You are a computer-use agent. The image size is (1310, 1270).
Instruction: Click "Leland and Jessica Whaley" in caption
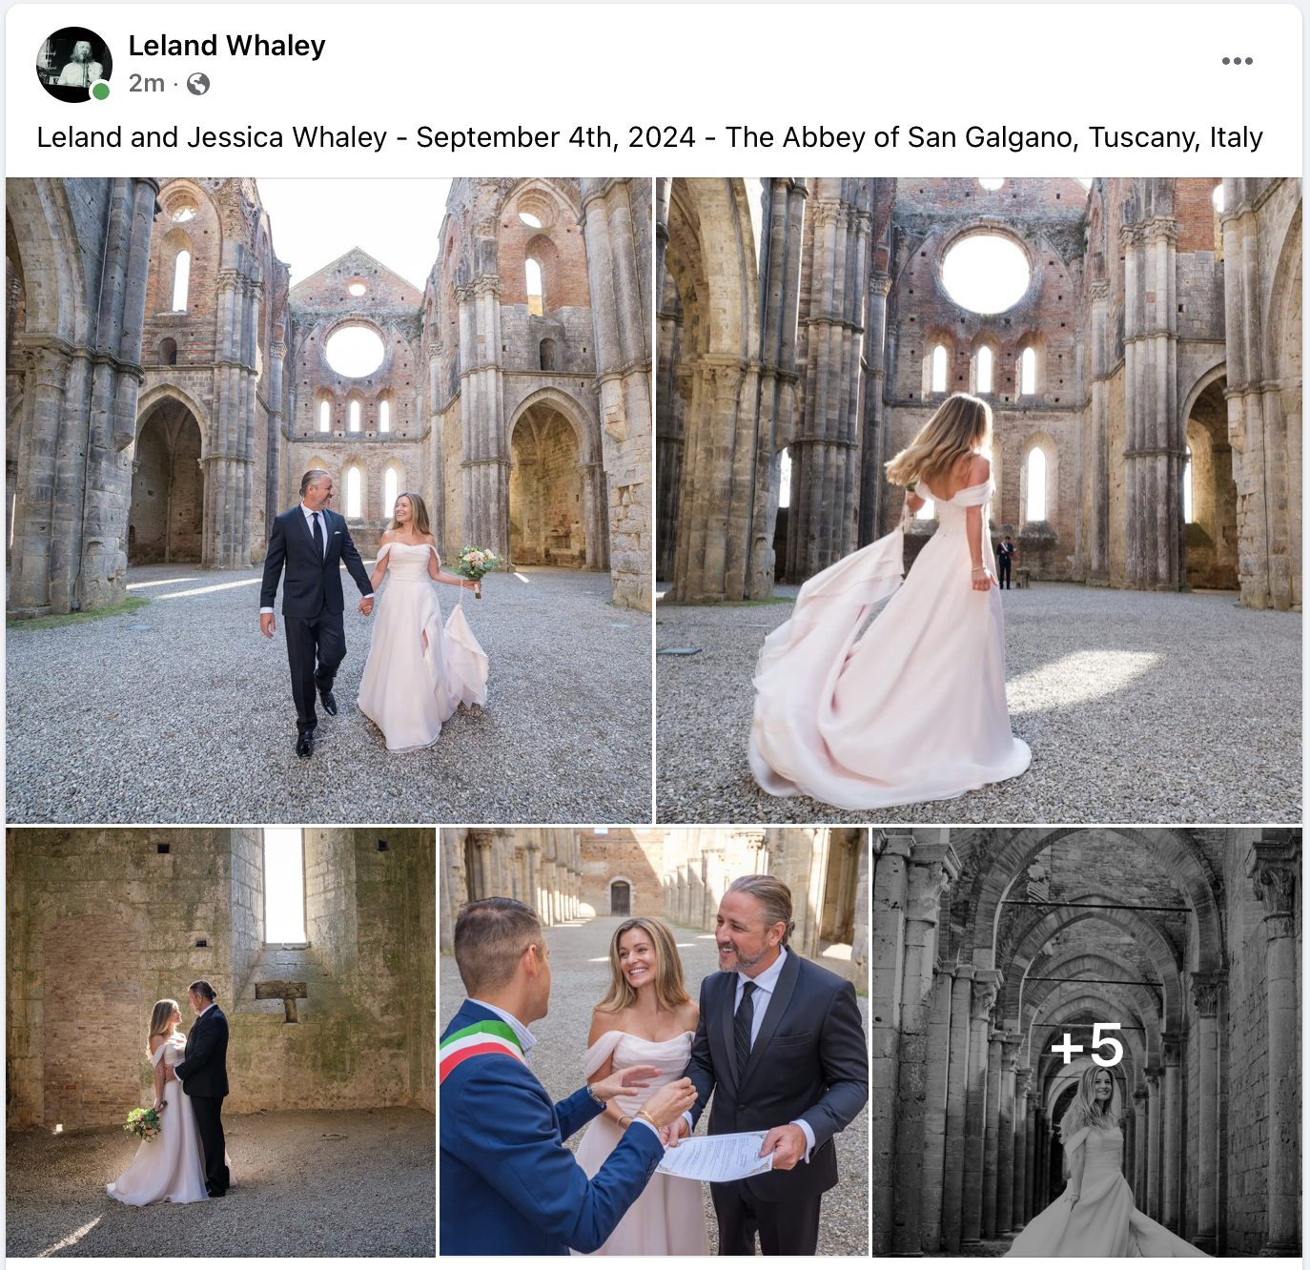point(212,137)
